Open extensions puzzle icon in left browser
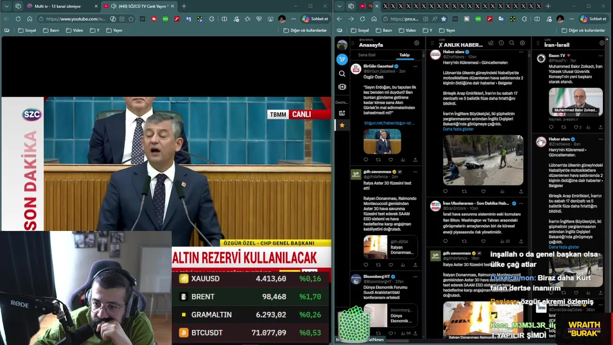This screenshot has width=613, height=345. (212, 19)
